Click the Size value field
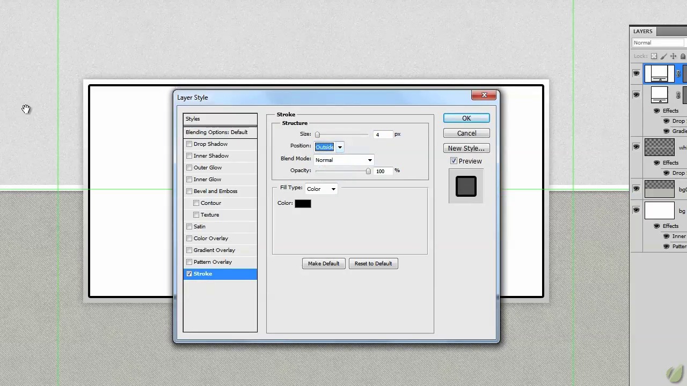The height and width of the screenshot is (386, 687). click(383, 135)
